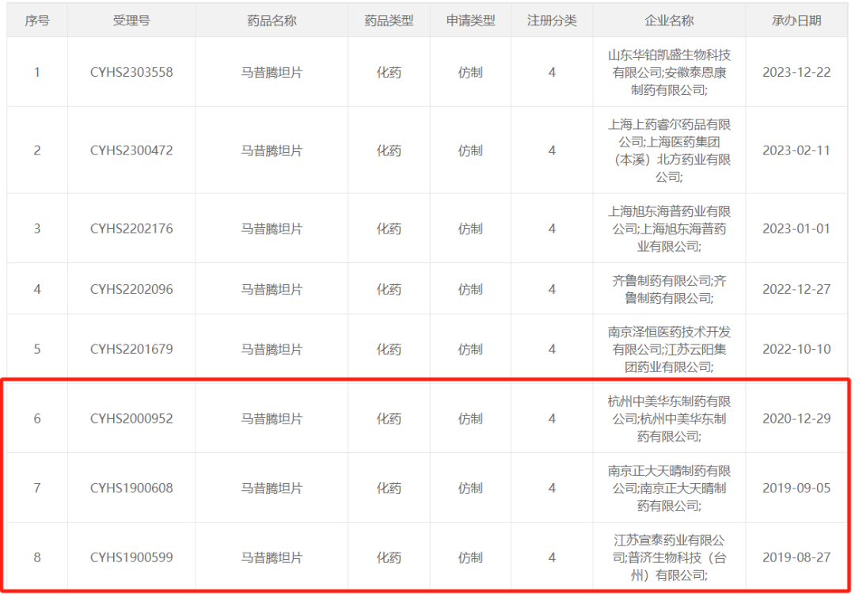Click the 药品类型 column header
Screen dimensions: 855x597
click(x=389, y=21)
